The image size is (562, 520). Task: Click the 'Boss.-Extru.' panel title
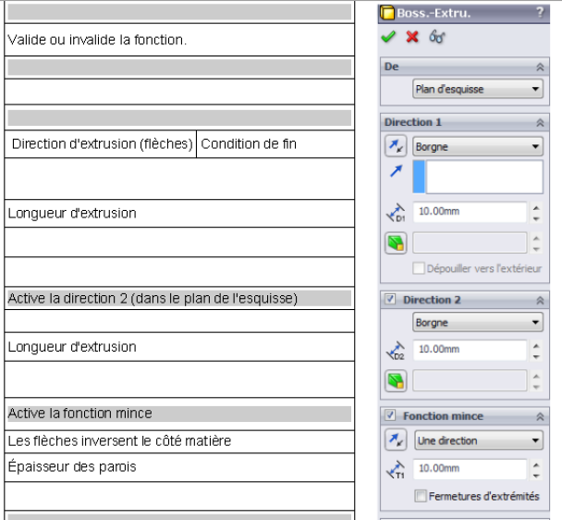[434, 13]
